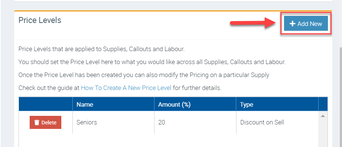Delete the Seniors price level
342x147 pixels.
tap(45, 123)
